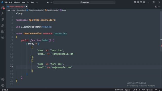Change the PHP language mode
The height and width of the screenshot is (91, 162).
click(143, 90)
